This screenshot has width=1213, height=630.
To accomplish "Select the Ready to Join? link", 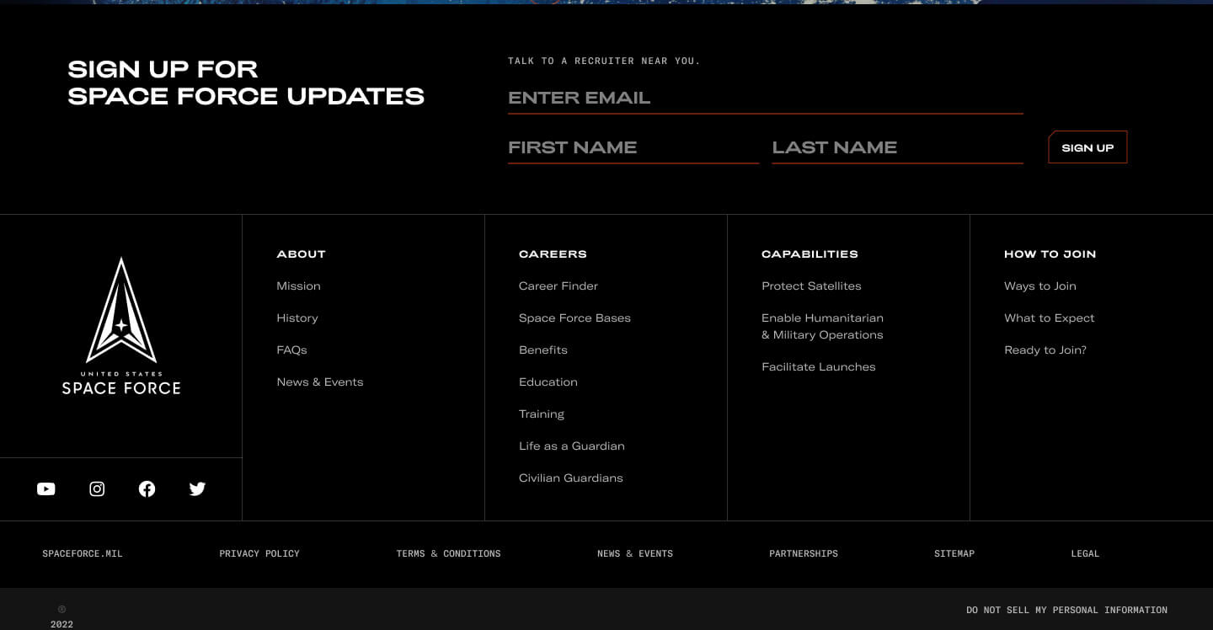I will click(x=1045, y=350).
